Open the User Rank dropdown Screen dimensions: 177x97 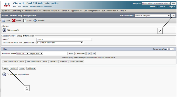(60, 43)
